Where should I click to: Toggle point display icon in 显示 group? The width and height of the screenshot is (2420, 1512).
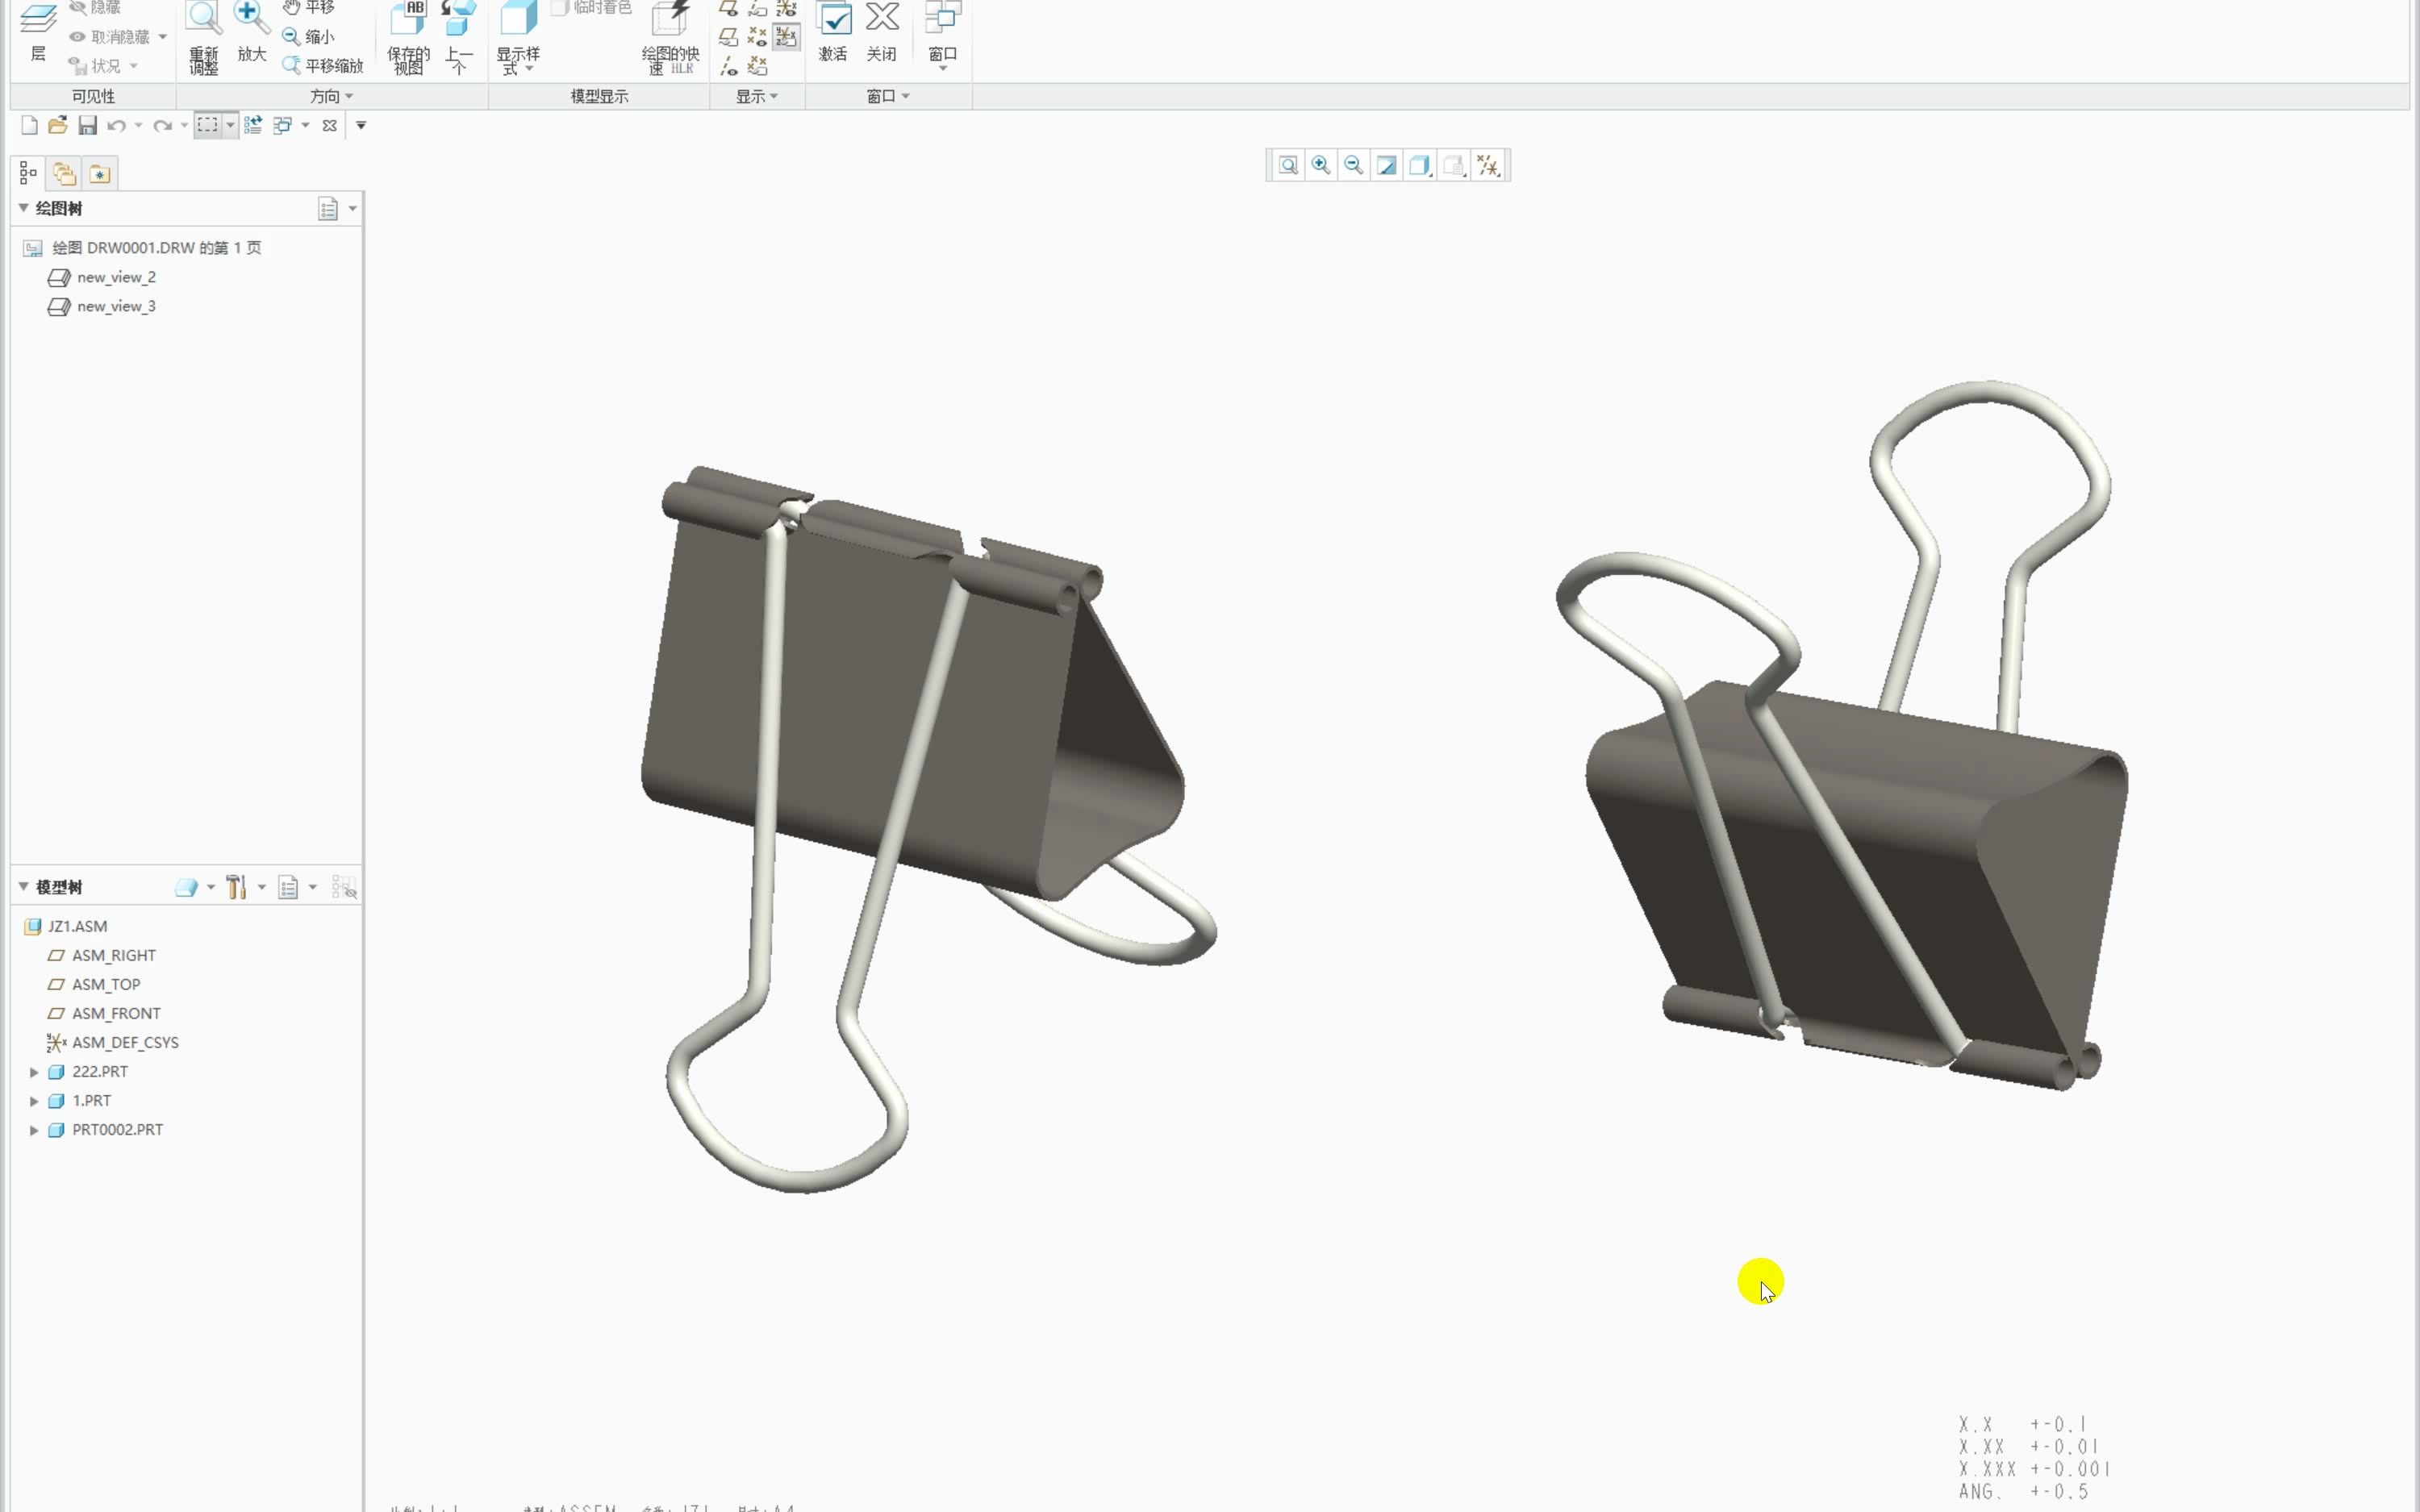point(757,37)
